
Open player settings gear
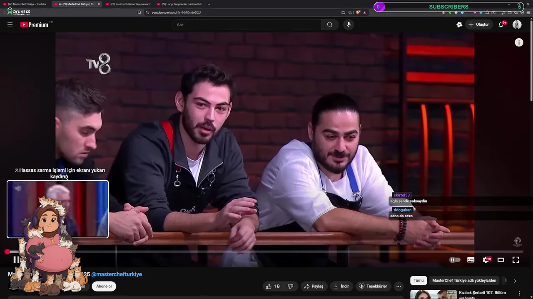(486, 260)
